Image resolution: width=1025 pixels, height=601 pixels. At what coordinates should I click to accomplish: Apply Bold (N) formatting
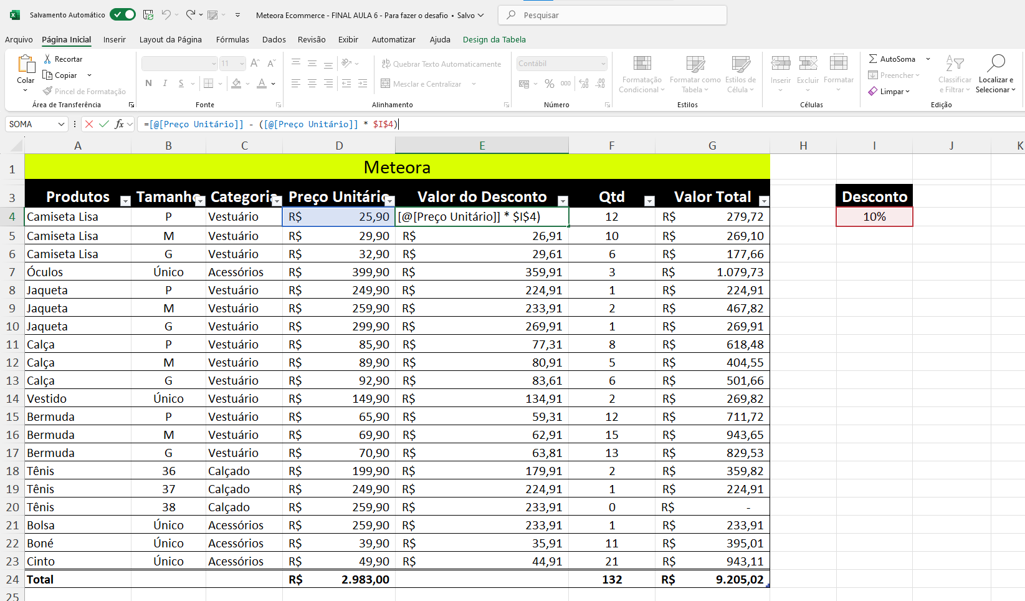pyautogui.click(x=148, y=83)
